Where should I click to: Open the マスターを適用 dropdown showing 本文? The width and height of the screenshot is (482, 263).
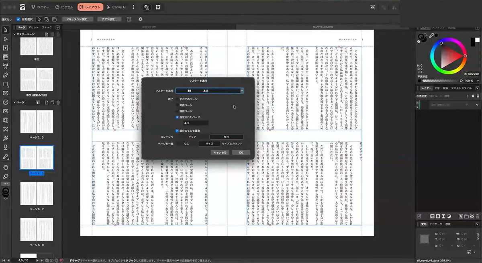210,91
